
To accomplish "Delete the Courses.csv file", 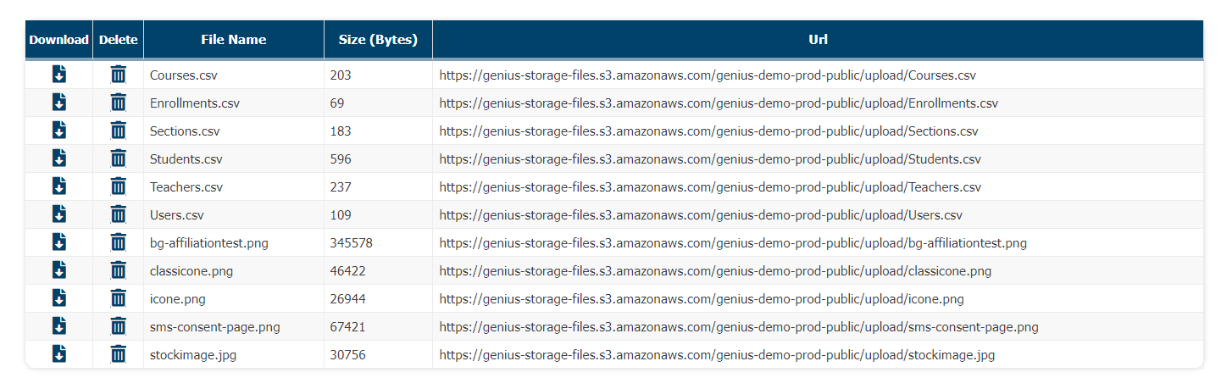I will pos(119,75).
